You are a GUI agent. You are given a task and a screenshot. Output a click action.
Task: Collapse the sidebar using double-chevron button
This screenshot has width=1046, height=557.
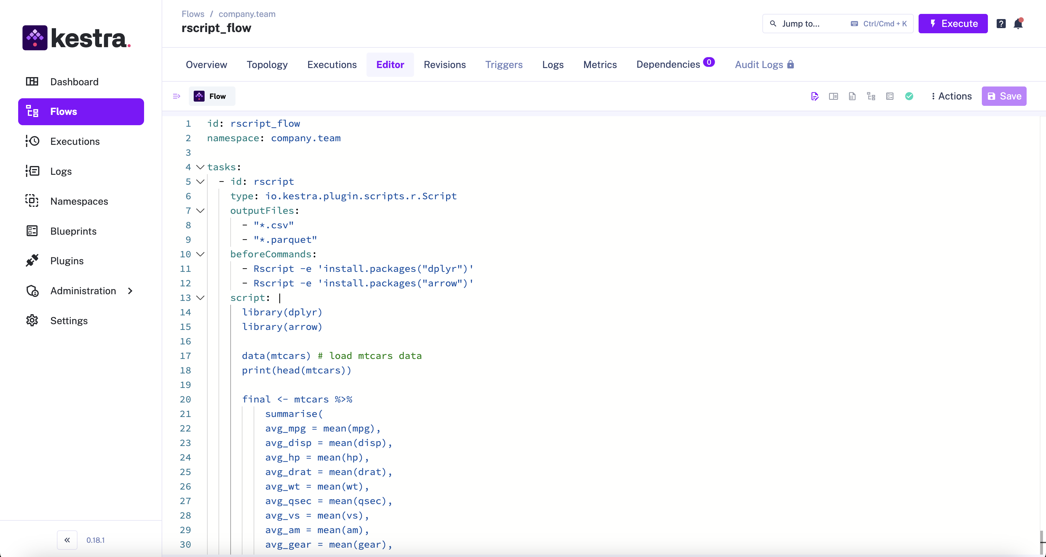pos(67,540)
